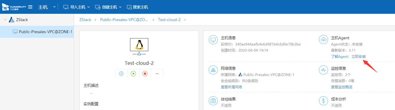Open the hamburger menu icon
Image resolution: width=395 pixels, height=110 pixels.
click(30, 7)
